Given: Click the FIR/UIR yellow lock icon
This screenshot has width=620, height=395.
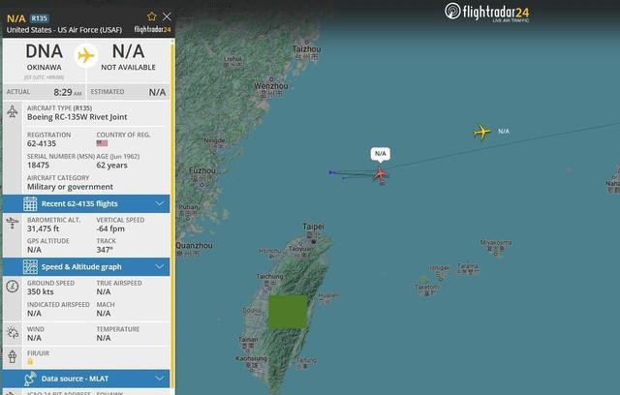Looking at the screenshot, I should [x=30, y=361].
